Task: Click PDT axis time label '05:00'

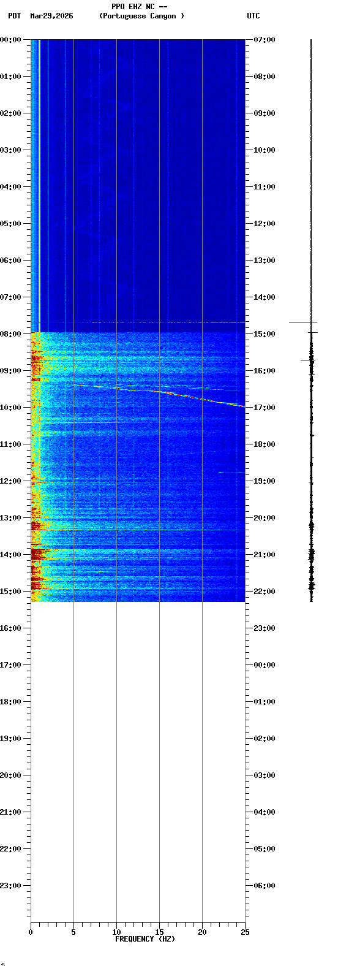Action: (x=10, y=224)
